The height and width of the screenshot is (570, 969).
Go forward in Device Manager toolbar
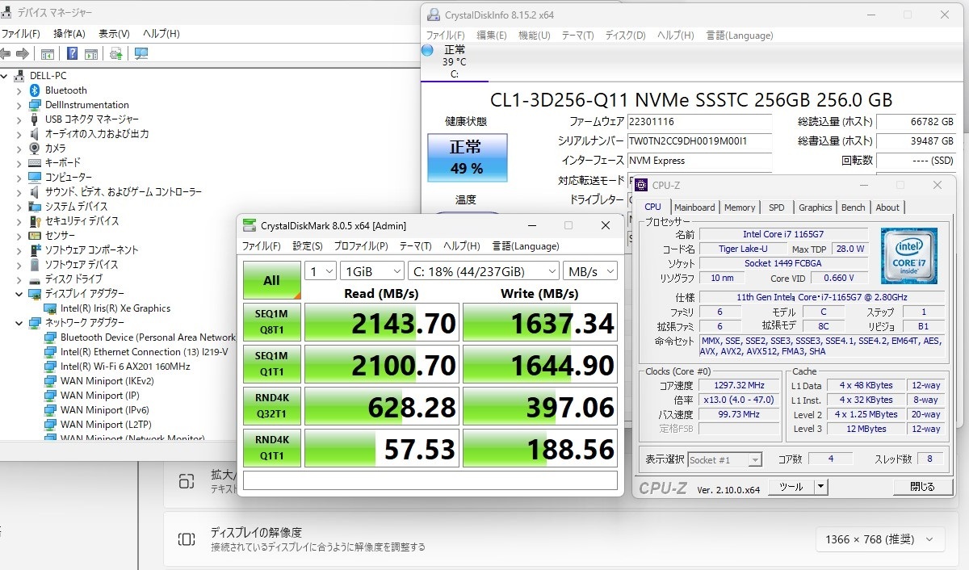pyautogui.click(x=23, y=53)
